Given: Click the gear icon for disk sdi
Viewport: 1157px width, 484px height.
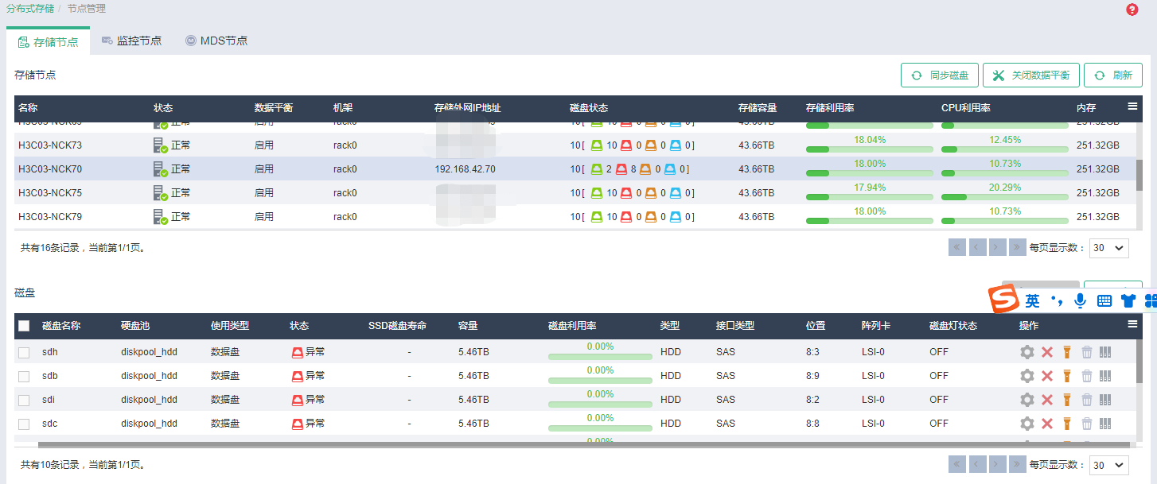Looking at the screenshot, I should coord(1027,400).
